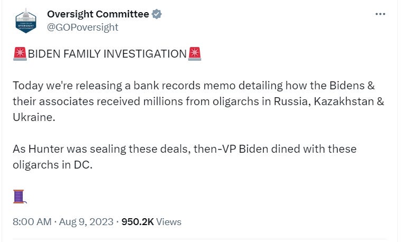Click the thread spool emoji
This screenshot has width=401, height=242.
click(x=20, y=197)
